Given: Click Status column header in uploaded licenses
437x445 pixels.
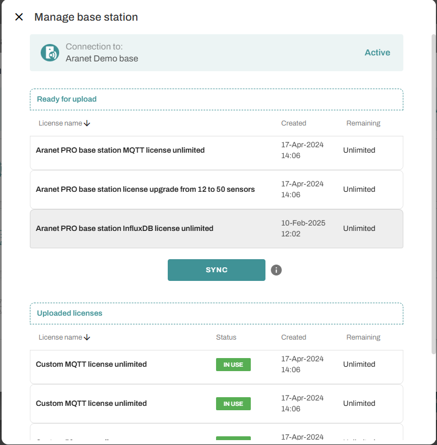Looking at the screenshot, I should [226, 337].
